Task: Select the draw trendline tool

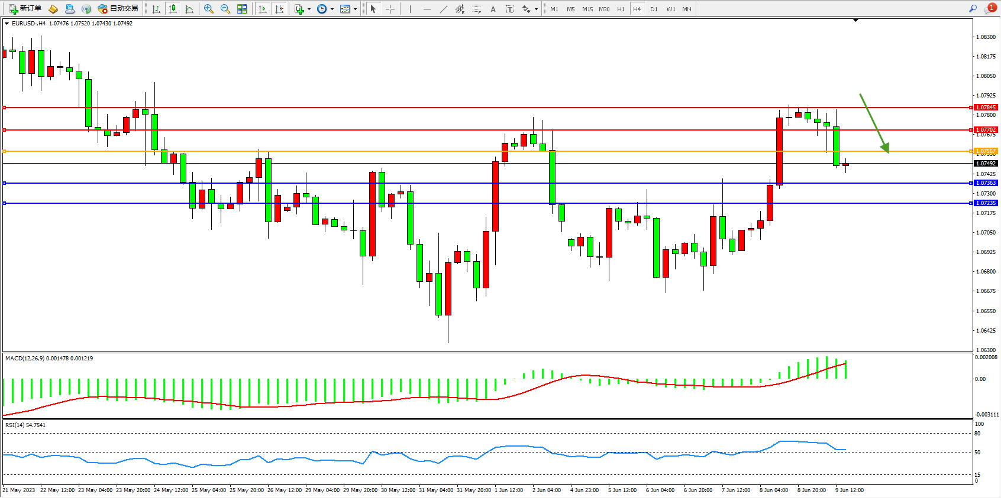Action: point(444,9)
